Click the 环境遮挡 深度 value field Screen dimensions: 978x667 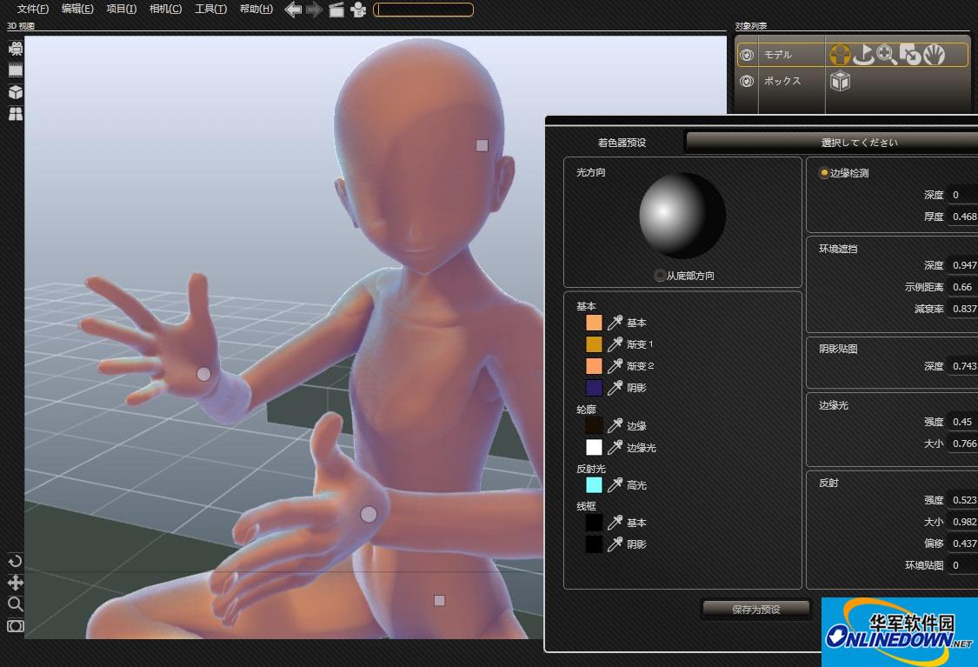coord(961,265)
